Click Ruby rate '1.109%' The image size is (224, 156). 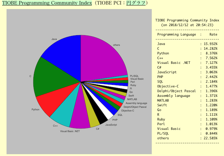coord(211,119)
